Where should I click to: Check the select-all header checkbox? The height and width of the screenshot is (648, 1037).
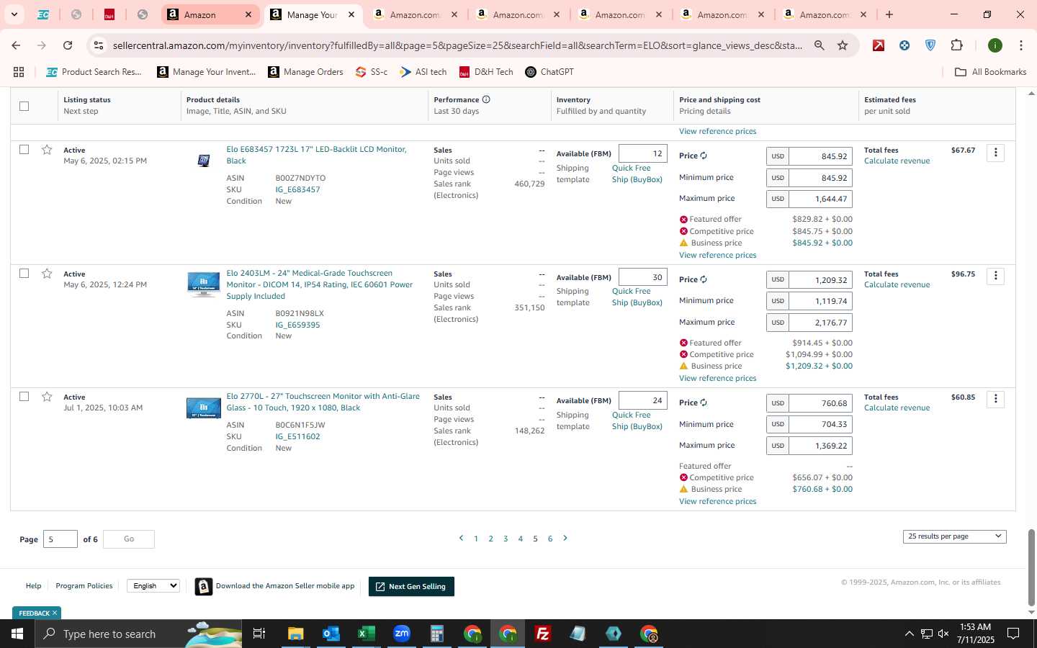point(24,106)
